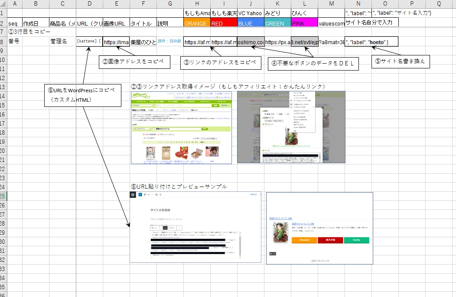456x297 pixels.
Task: Select the ORANGE colored cell
Action: pos(197,23)
